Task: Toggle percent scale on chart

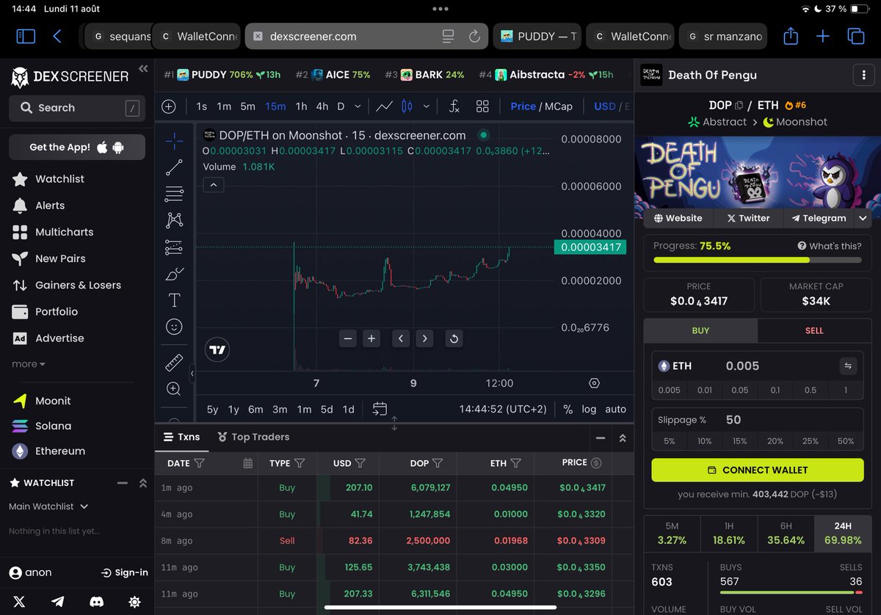Action: [x=568, y=409]
